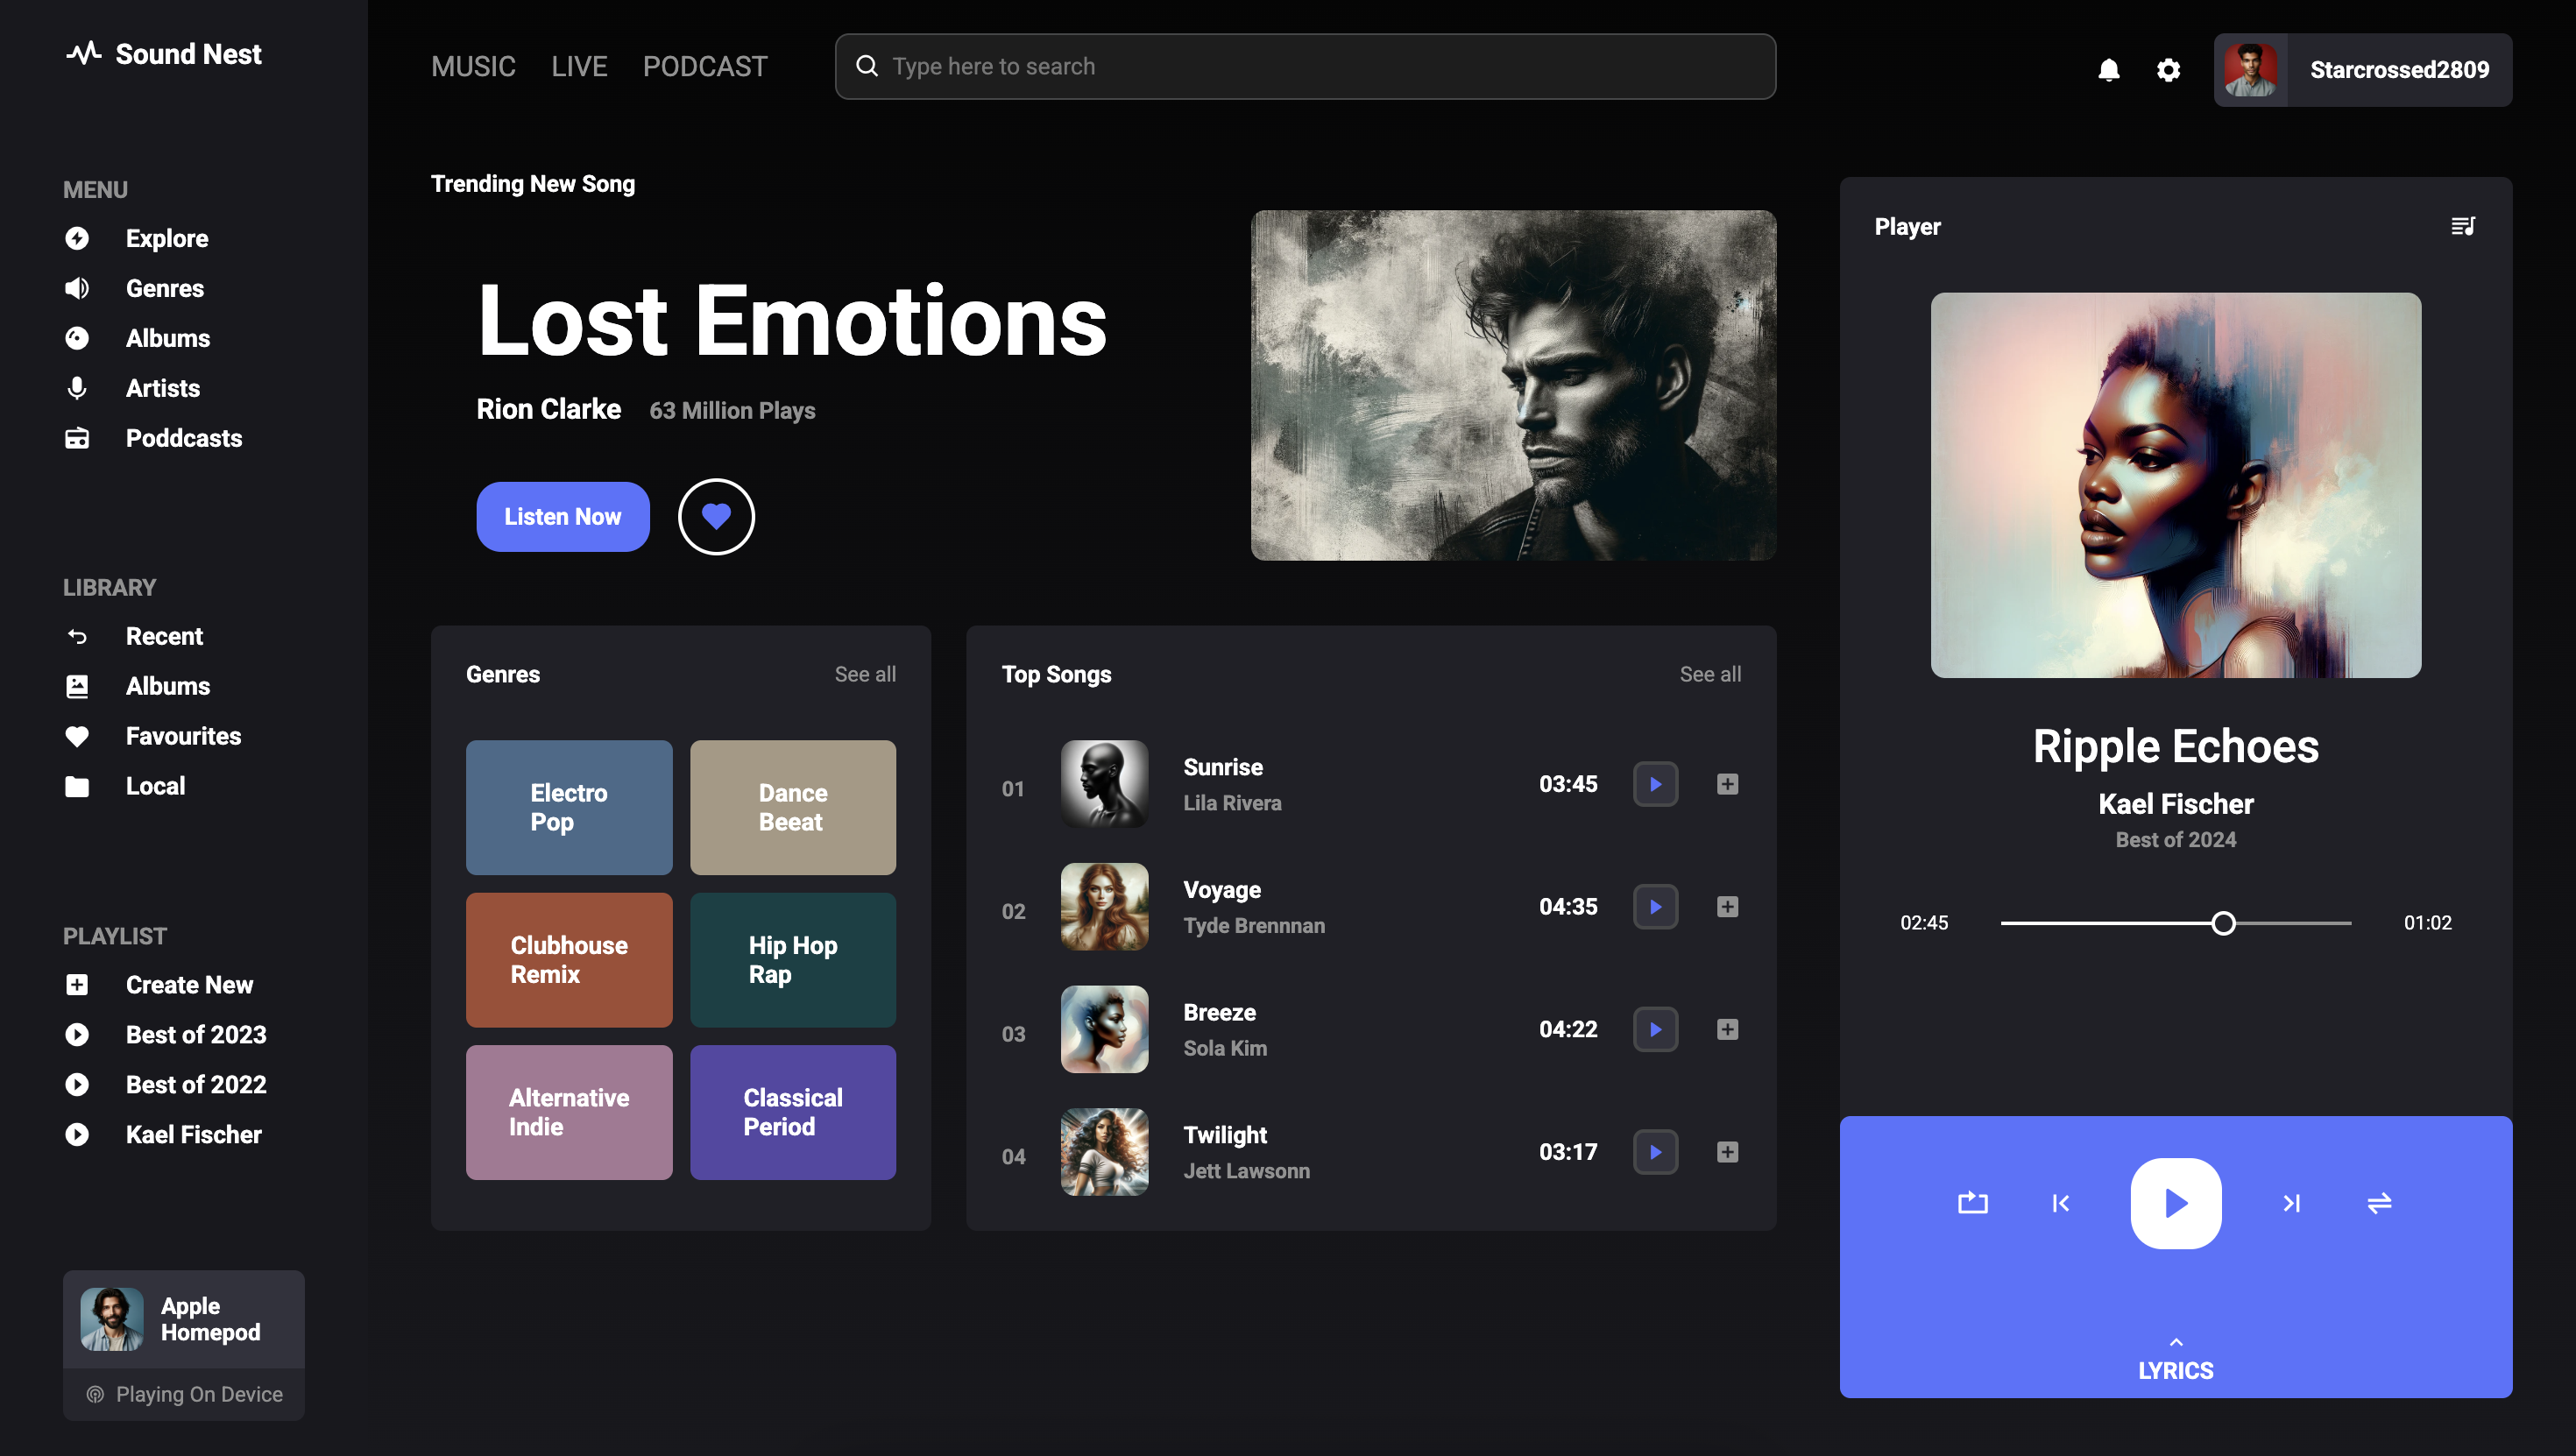Toggle favorite heart for Lost Emotions
The image size is (2576, 1456).
pyautogui.click(x=716, y=517)
